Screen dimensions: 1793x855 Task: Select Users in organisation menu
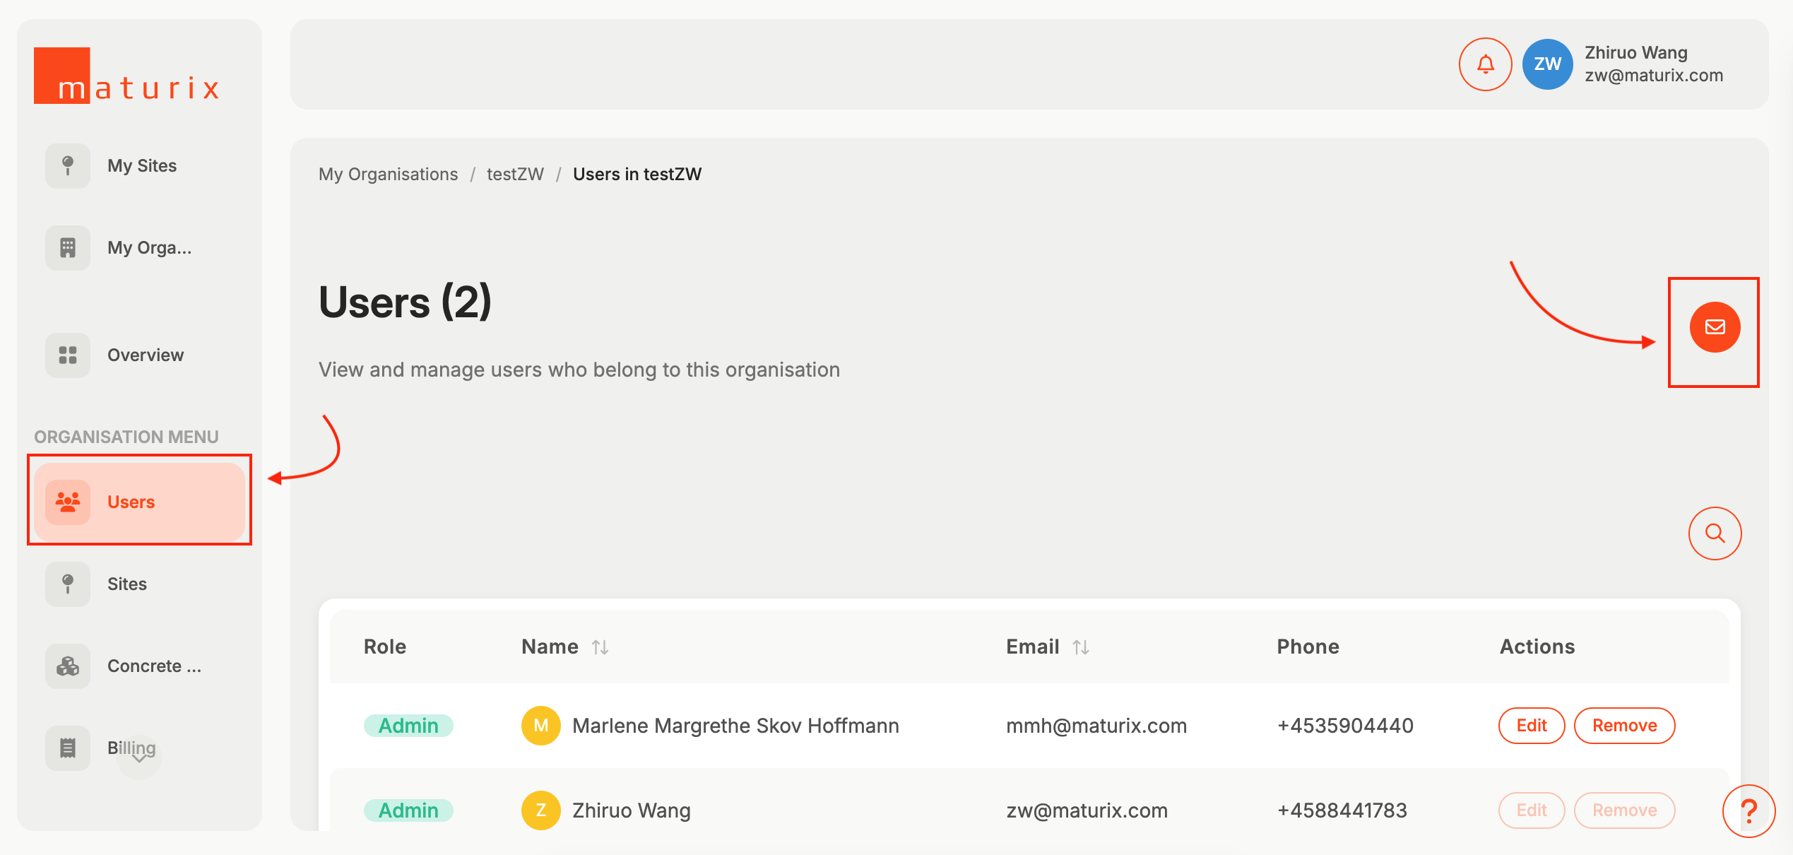click(131, 502)
